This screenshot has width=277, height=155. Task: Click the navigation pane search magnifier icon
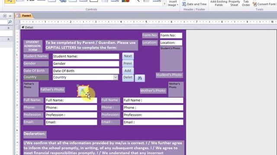pos(10,22)
